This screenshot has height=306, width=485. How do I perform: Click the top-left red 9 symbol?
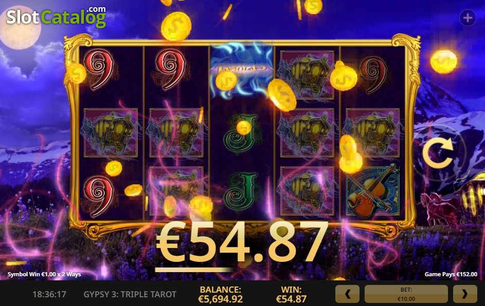[99, 70]
